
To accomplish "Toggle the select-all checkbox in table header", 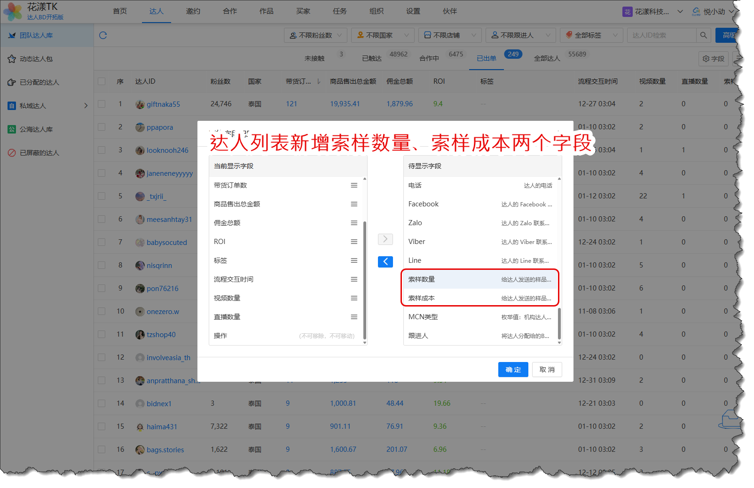I will point(102,81).
